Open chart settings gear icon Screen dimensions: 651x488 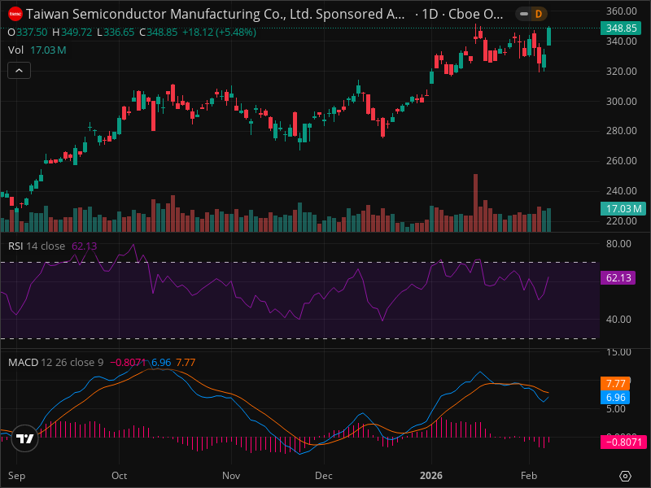625,476
